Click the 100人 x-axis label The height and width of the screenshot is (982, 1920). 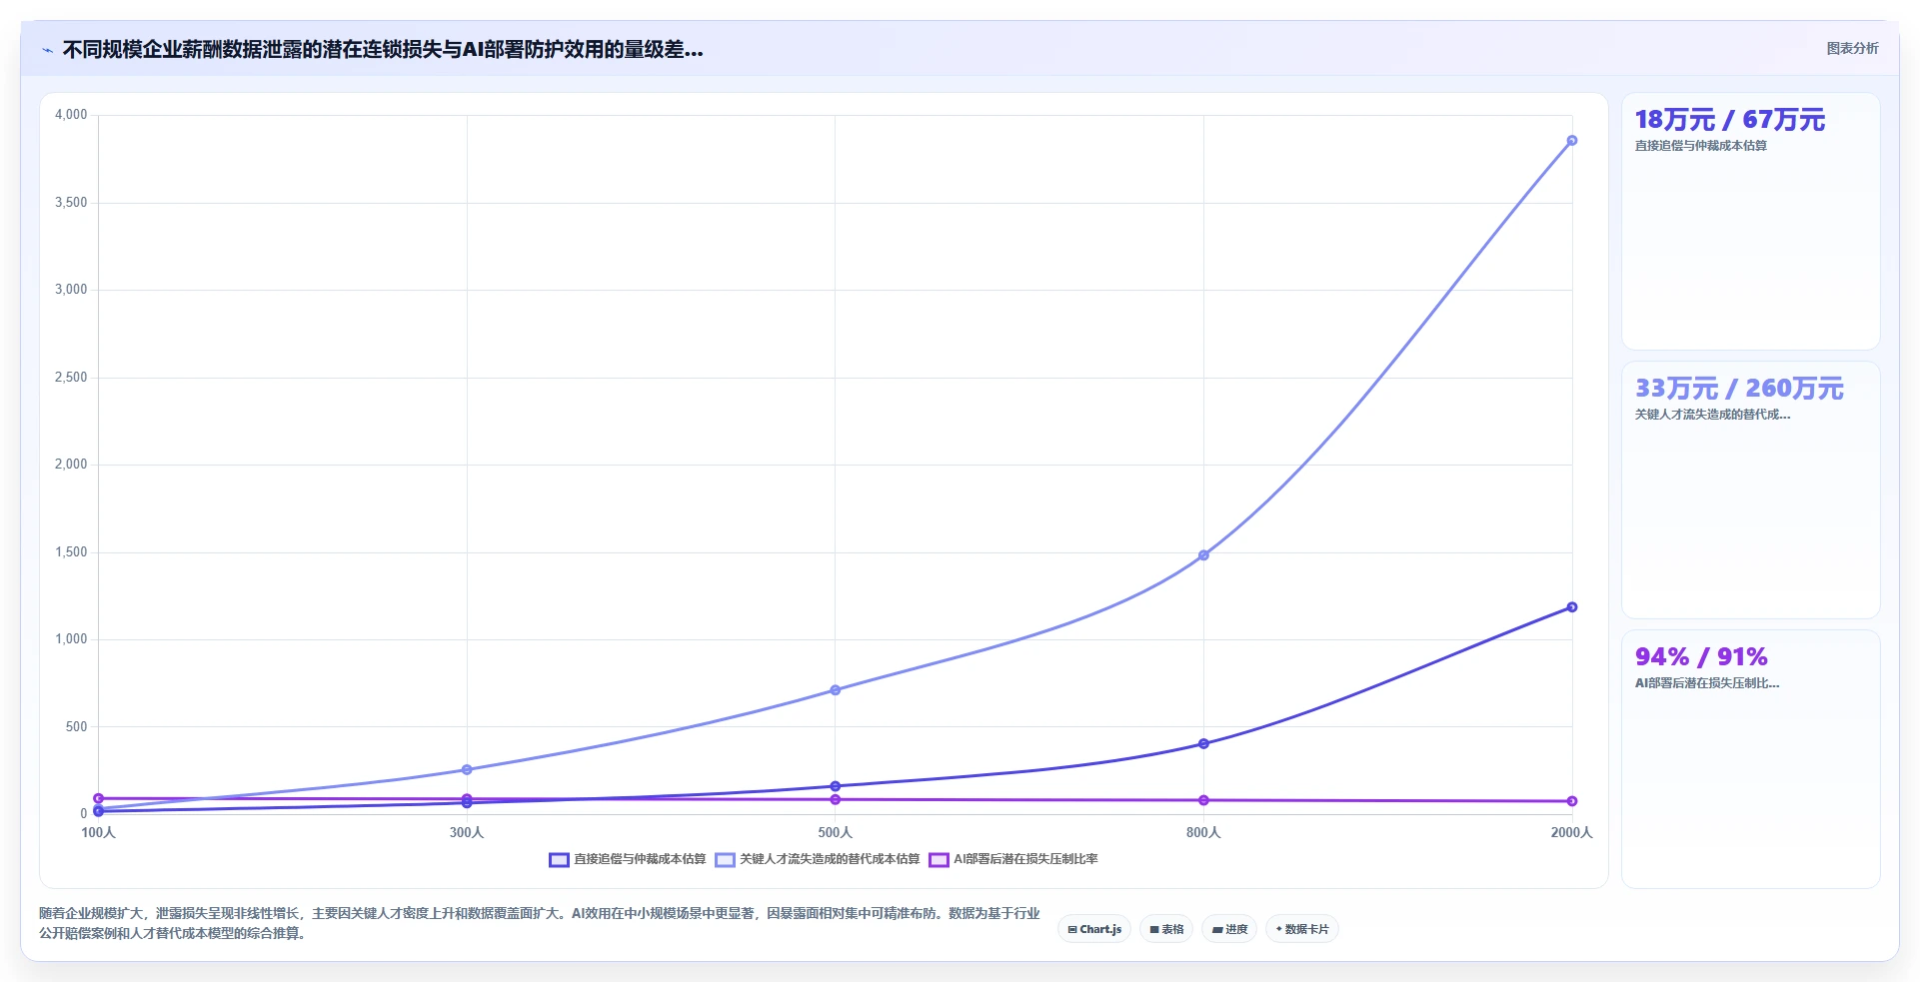[98, 832]
